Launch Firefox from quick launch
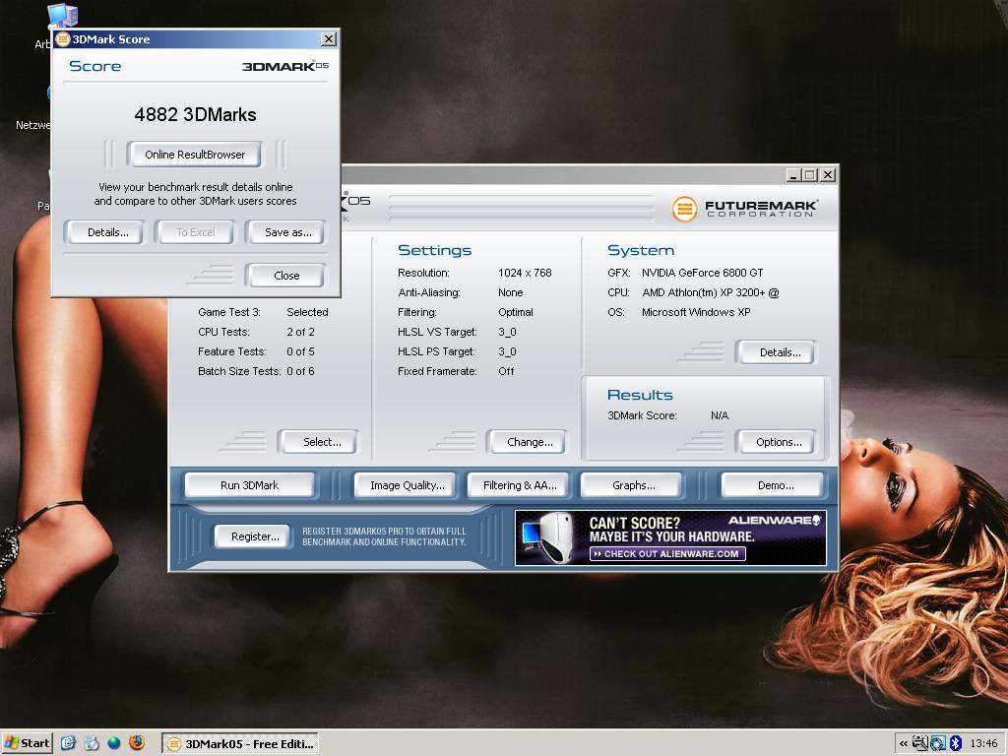Image resolution: width=1008 pixels, height=756 pixels. point(136,743)
